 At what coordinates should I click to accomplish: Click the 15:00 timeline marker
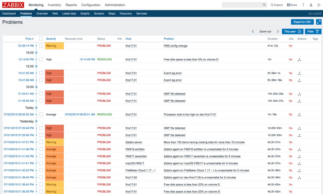pyautogui.click(x=36, y=53)
